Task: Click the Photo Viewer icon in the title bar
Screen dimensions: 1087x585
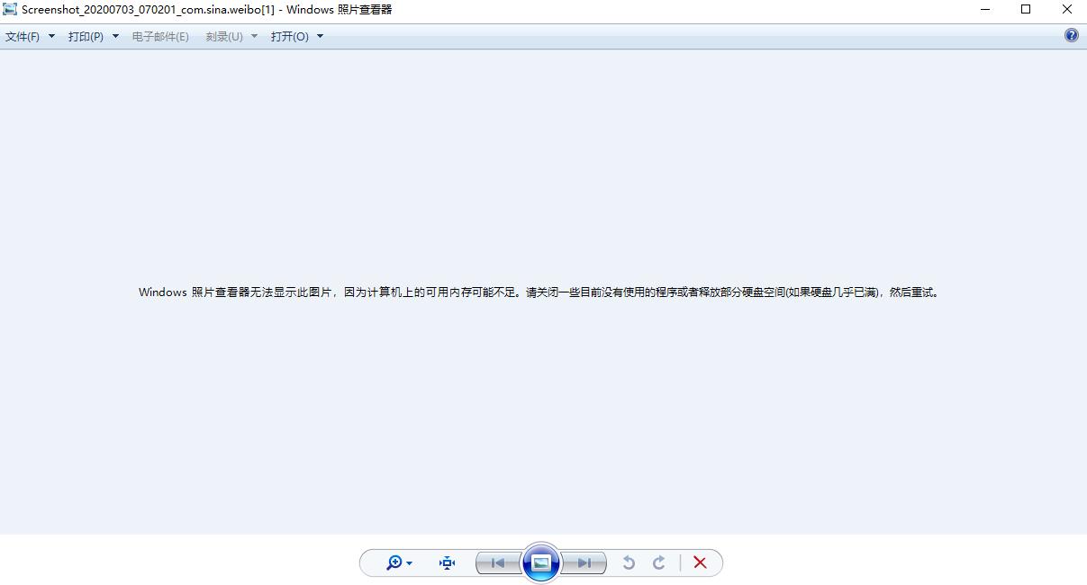Action: [10, 9]
